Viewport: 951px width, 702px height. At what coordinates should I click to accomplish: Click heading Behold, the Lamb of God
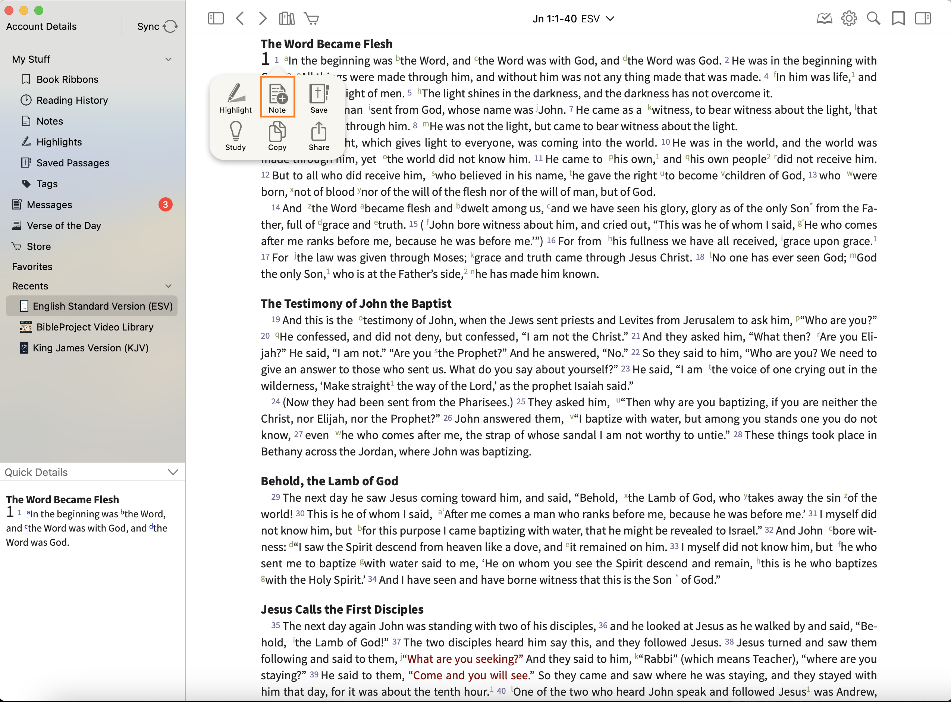click(x=330, y=481)
